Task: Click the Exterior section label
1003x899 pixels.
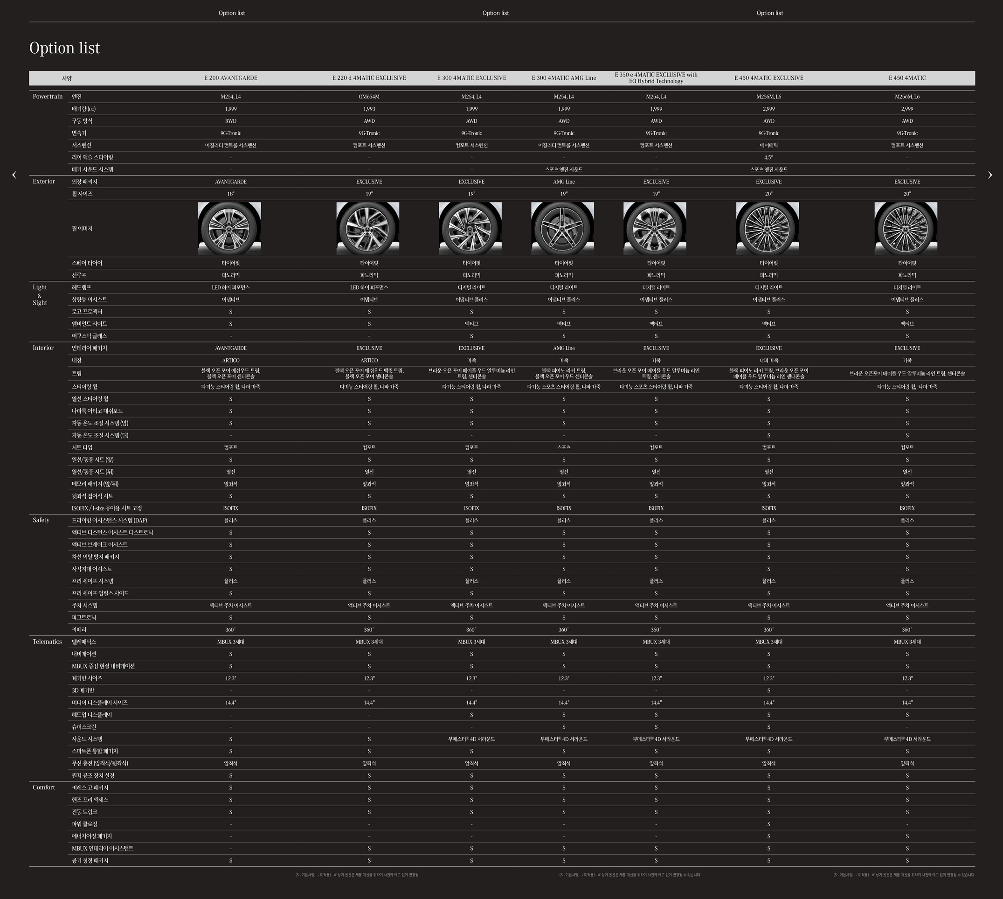Action: click(x=43, y=182)
